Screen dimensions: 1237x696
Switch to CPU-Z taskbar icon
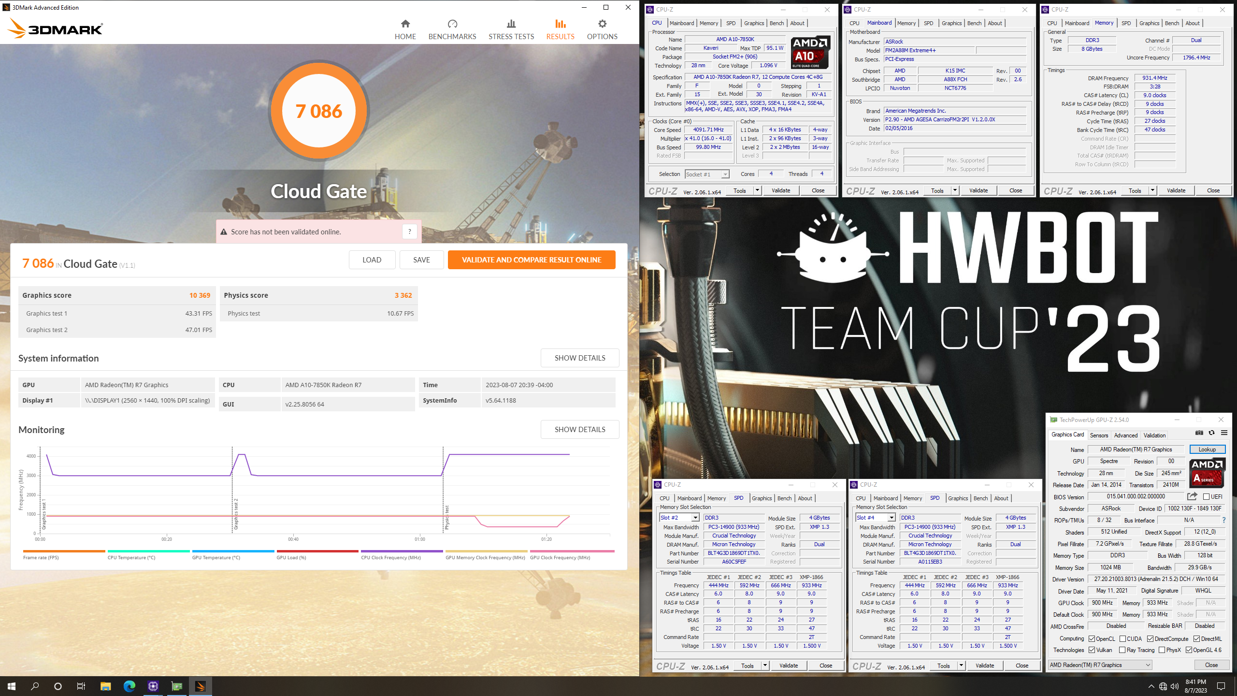153,686
